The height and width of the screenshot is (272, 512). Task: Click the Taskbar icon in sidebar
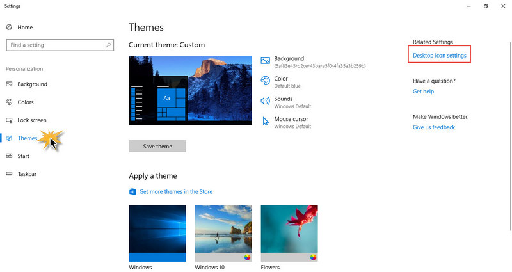point(9,173)
